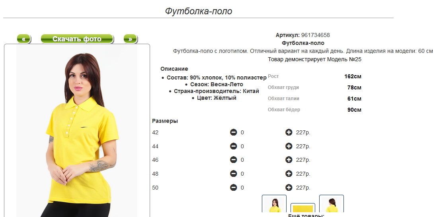This screenshot has width=441, height=217.
Task: Go to previous photo with « button
Action: [x=24, y=39]
